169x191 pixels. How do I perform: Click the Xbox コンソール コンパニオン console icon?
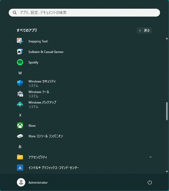20,136
